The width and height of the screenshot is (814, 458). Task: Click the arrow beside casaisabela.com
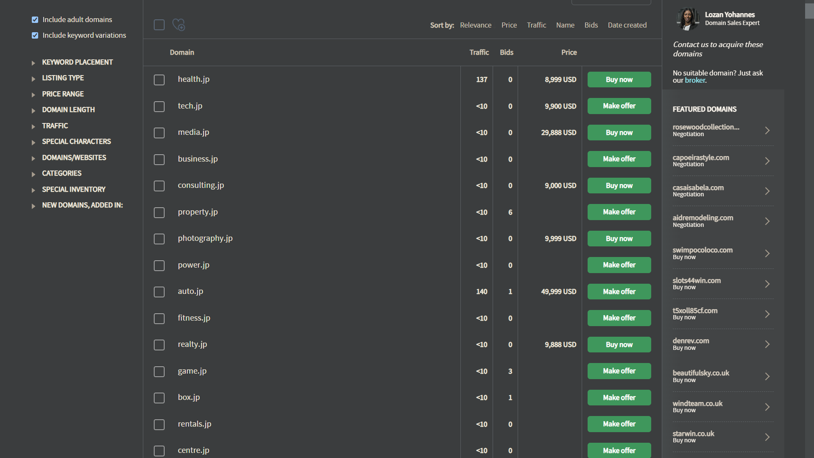767,191
